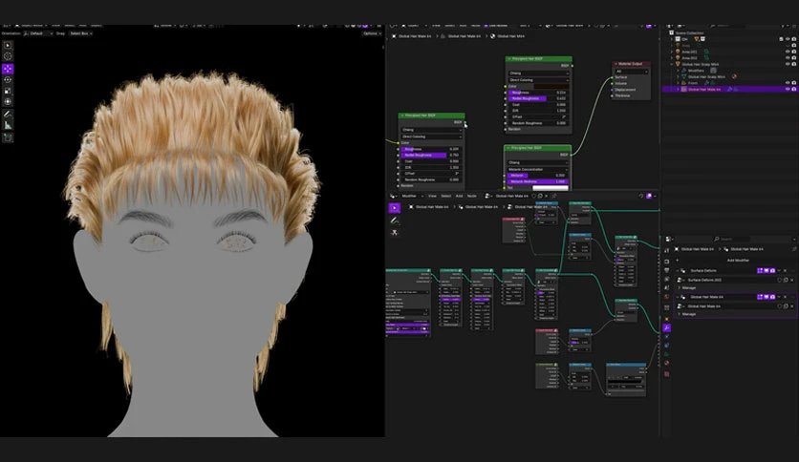Select the Transform tool

click(8, 102)
